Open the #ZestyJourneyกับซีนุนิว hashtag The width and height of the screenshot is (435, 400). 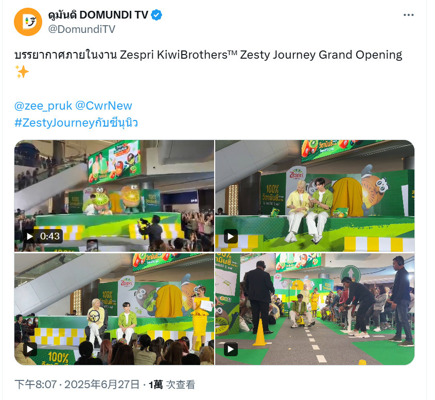(x=76, y=123)
